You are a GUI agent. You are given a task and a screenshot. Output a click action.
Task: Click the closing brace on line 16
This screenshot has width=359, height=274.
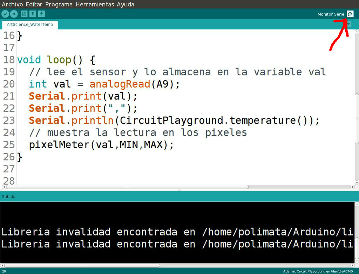(x=20, y=36)
